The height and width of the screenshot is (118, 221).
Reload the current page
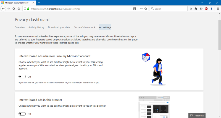14,9
